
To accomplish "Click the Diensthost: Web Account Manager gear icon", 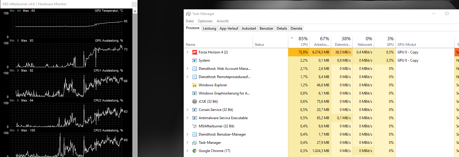I will (194, 69).
